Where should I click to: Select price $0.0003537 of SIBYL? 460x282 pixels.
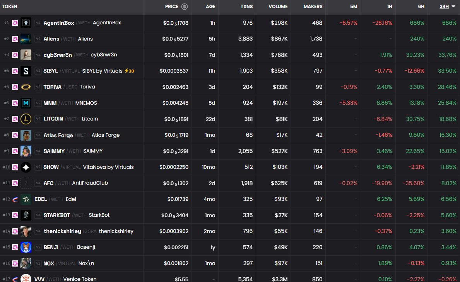point(174,71)
